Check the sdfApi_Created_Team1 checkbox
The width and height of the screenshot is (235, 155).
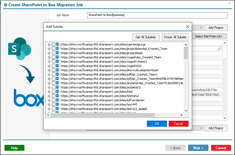(53, 74)
